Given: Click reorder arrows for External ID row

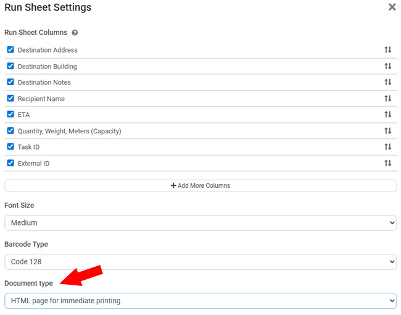Looking at the screenshot, I should tap(388, 163).
